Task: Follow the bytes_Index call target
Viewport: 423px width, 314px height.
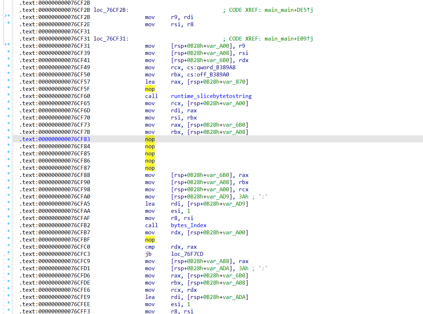Action: [189, 225]
